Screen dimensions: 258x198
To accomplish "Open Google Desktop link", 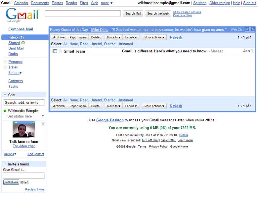I will (x=110, y=120).
